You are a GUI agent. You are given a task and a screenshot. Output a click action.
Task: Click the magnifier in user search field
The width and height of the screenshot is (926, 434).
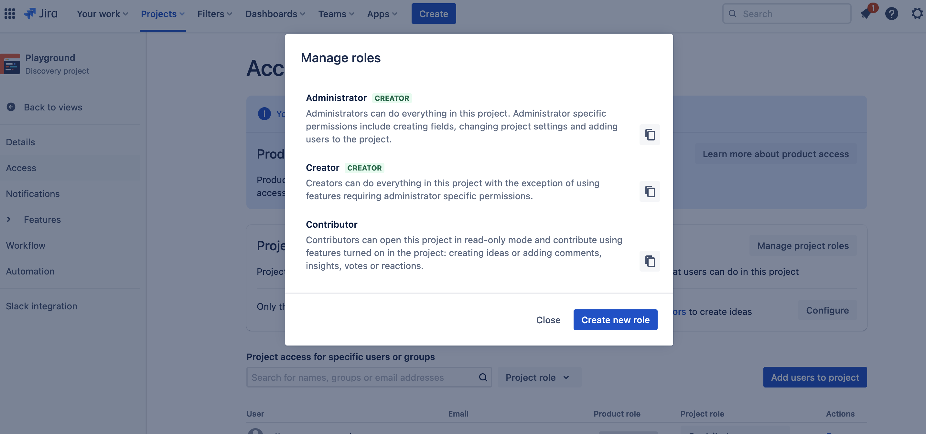pos(483,377)
